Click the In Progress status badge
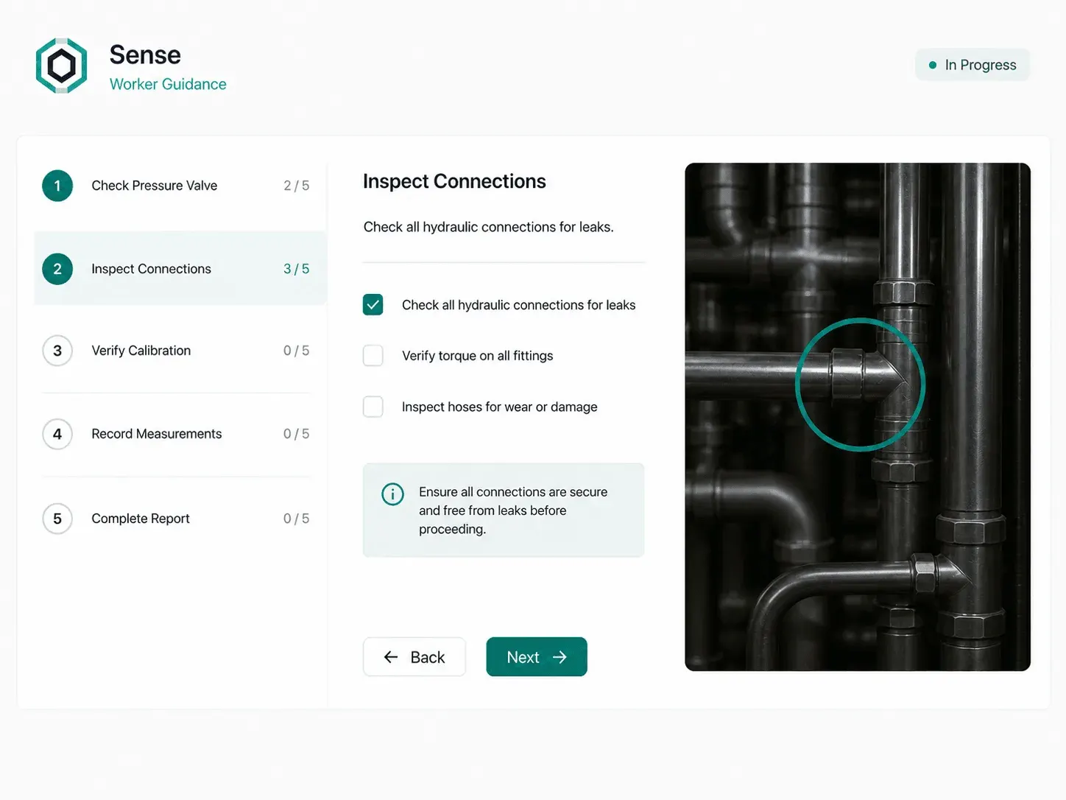The width and height of the screenshot is (1066, 800). [x=973, y=65]
